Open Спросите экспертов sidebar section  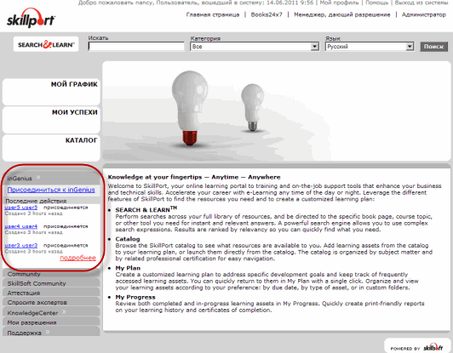point(51,302)
